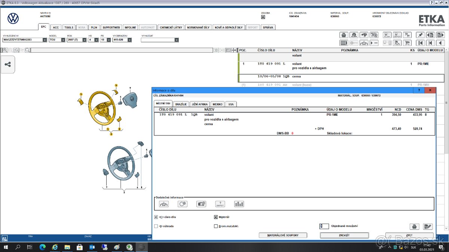The width and height of the screenshot is (449, 252).
Task: Switch to the BRAZÍLIE tab
Action: 180,104
